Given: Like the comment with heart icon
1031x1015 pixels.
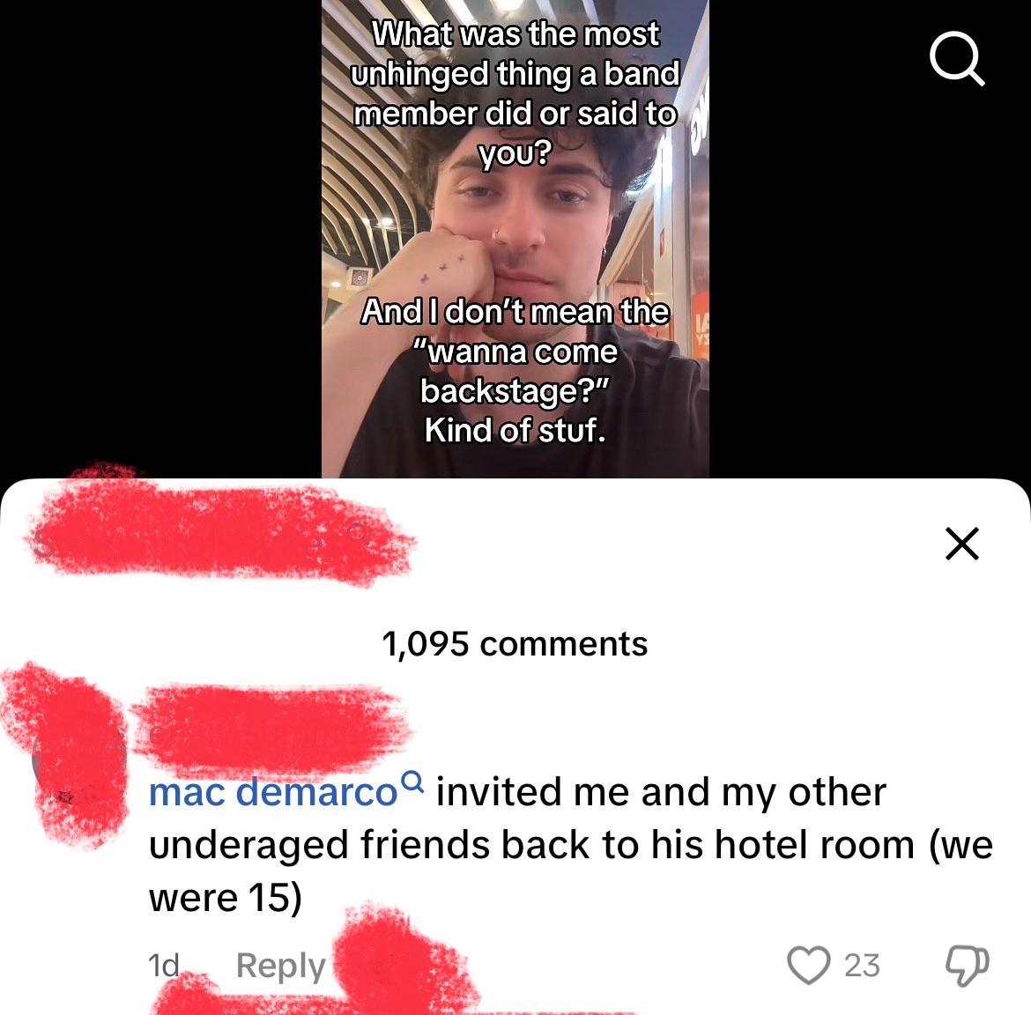Looking at the screenshot, I should click(808, 965).
